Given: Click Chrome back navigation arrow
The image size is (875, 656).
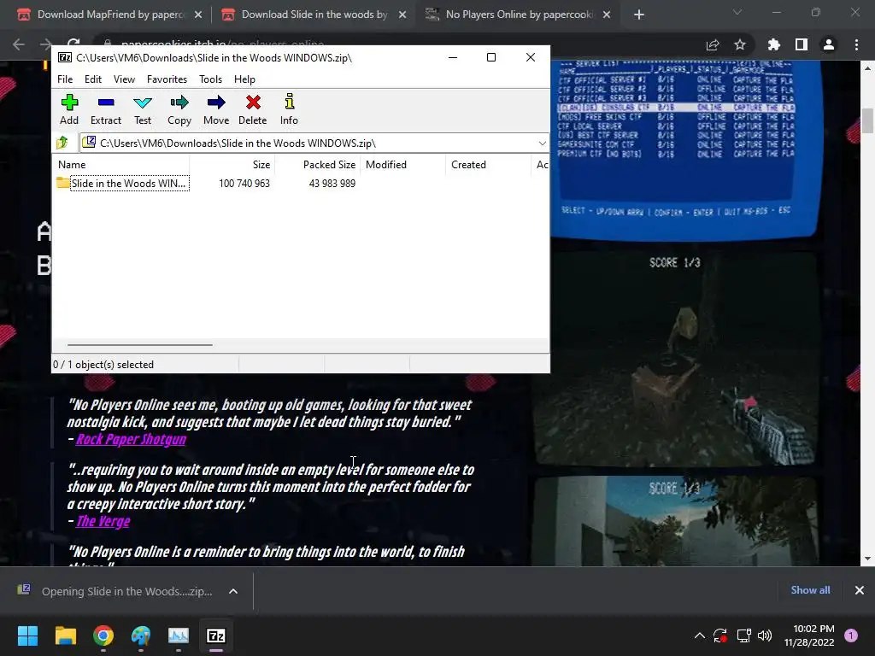Looking at the screenshot, I should [19, 44].
